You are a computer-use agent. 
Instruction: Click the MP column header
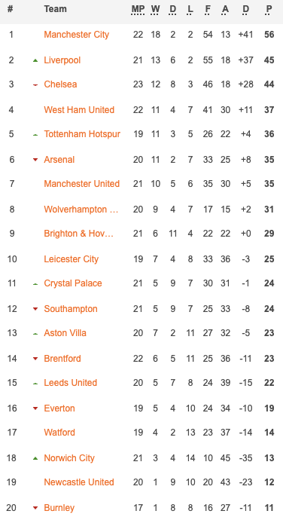[138, 9]
